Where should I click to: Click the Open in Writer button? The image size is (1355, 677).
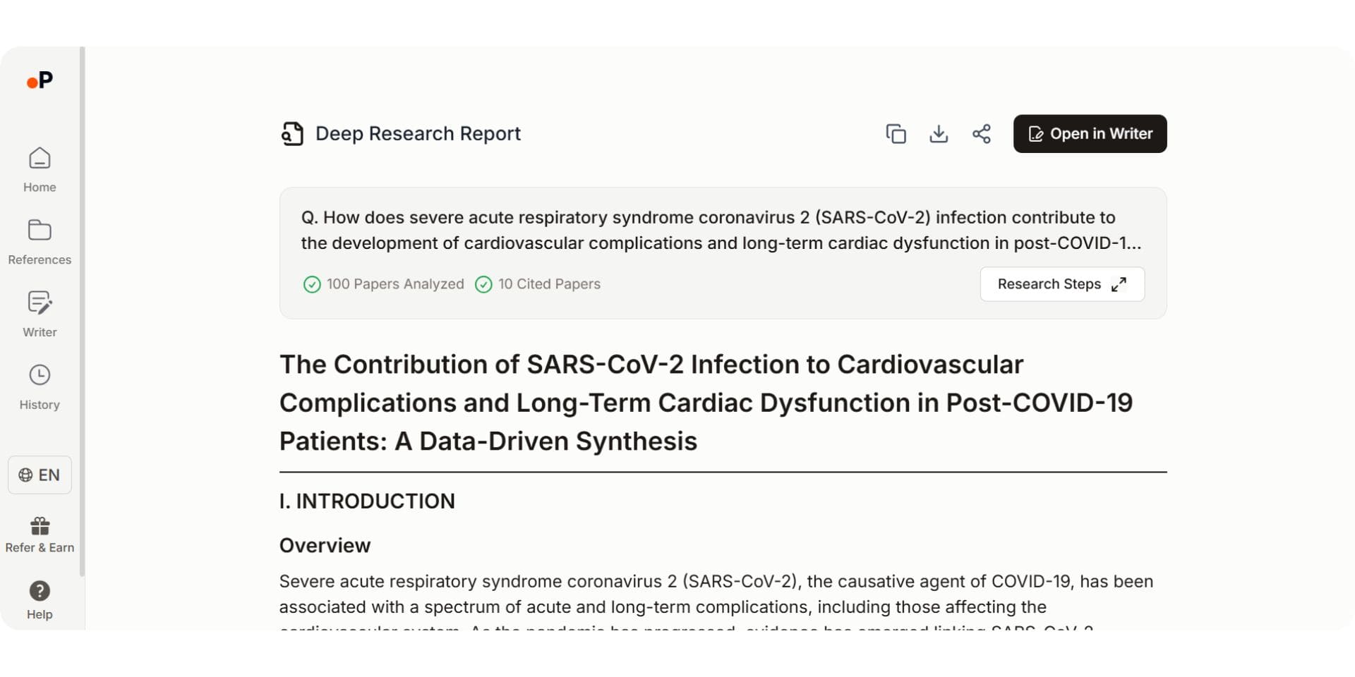[1090, 134]
